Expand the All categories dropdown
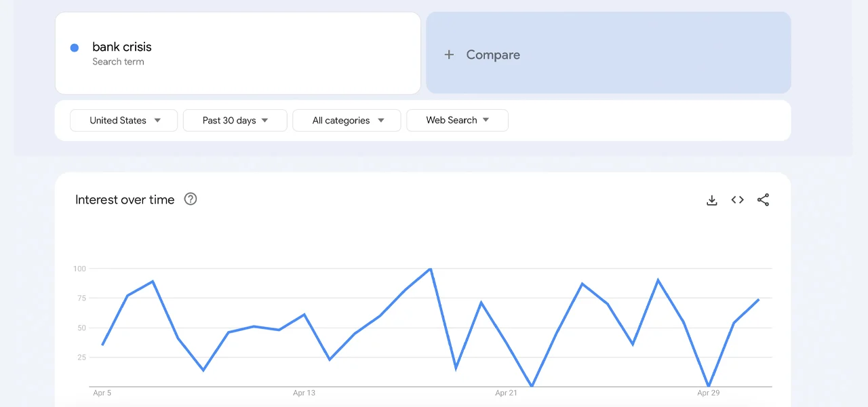The image size is (868, 407). [347, 121]
